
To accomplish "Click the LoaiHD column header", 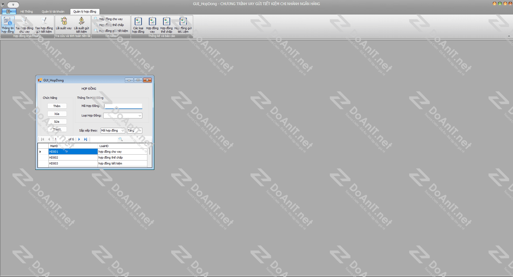I will click(x=122, y=146).
